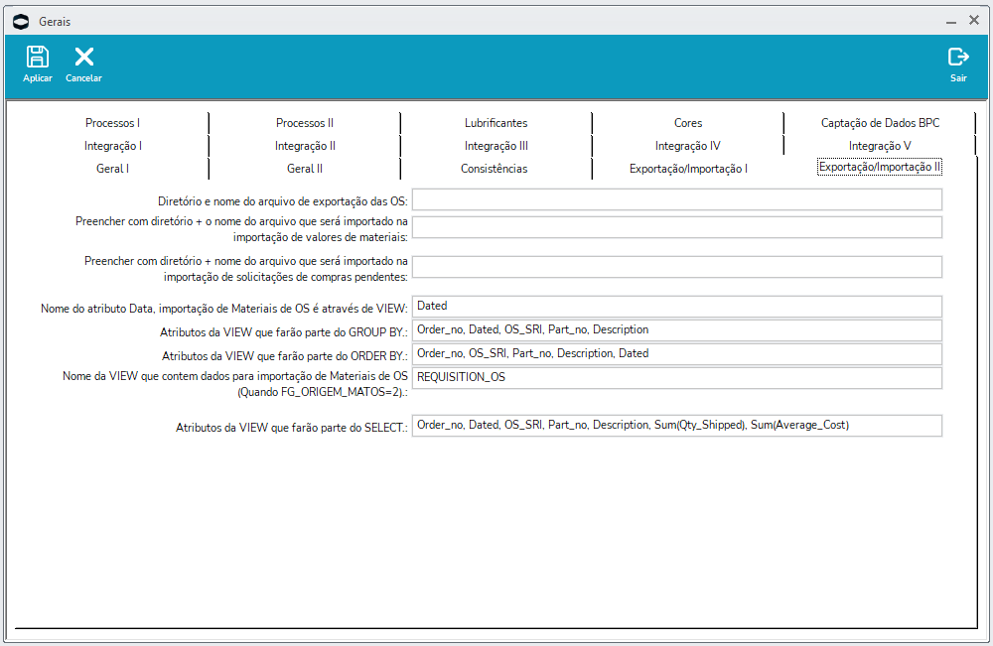
Task: Click the OS export file directory field
Action: pyautogui.click(x=677, y=199)
